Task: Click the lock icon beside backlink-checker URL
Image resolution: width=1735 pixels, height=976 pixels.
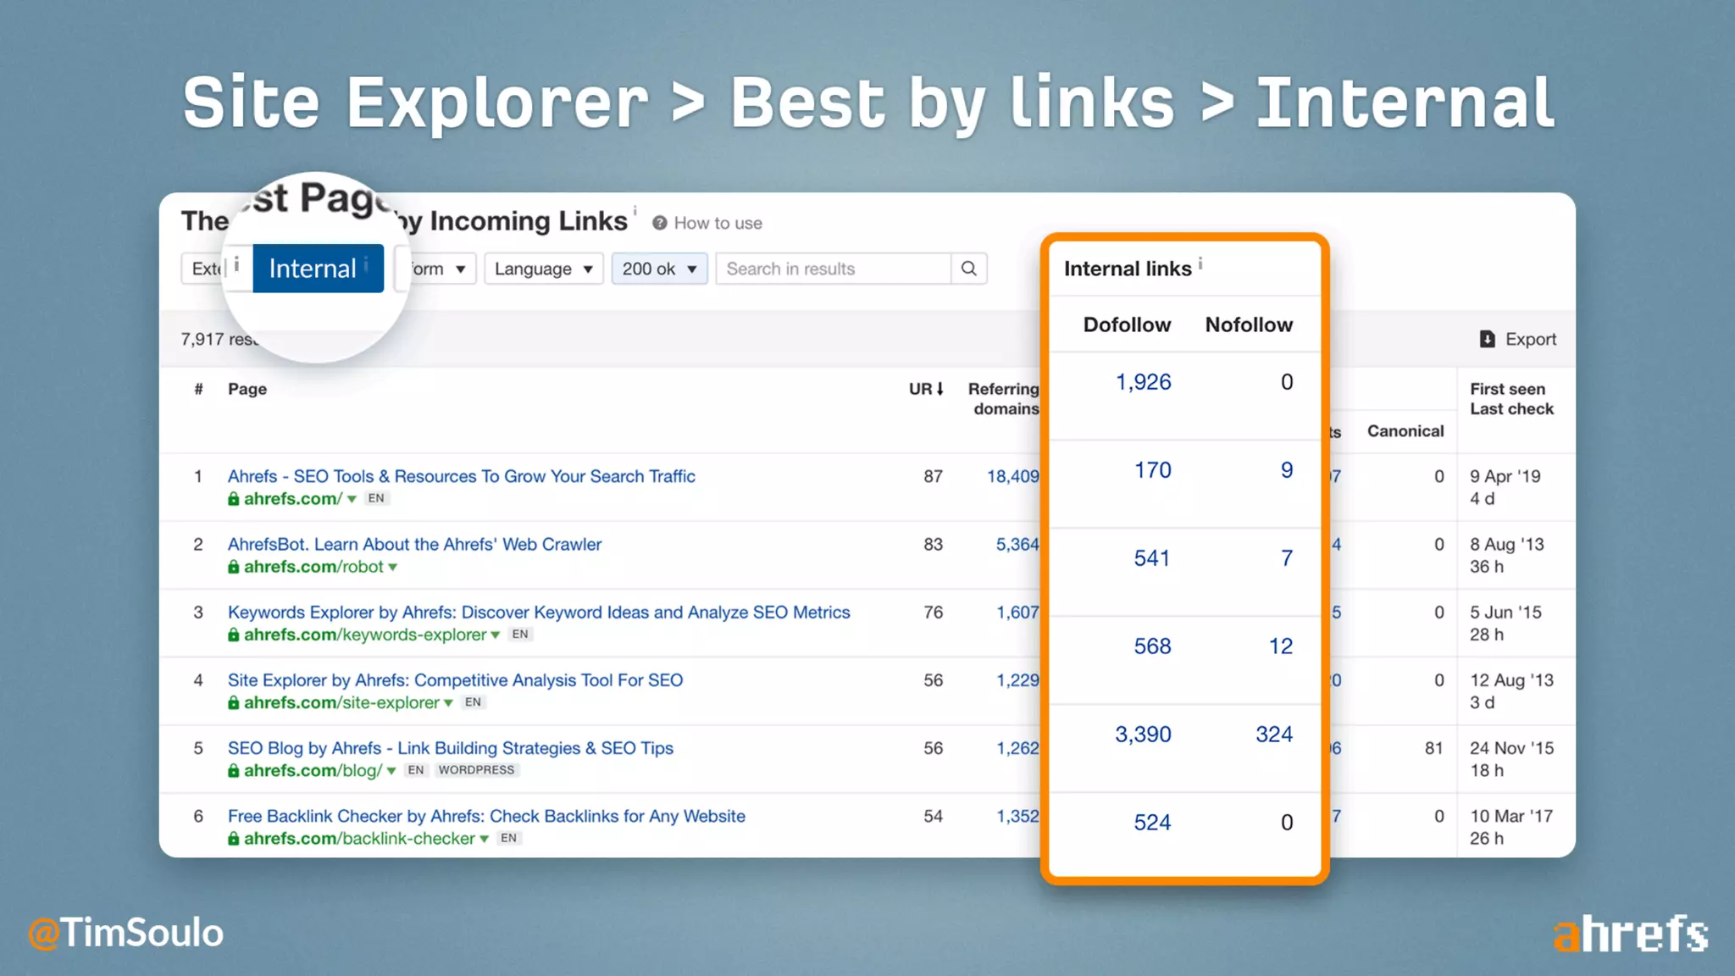Action: tap(233, 838)
